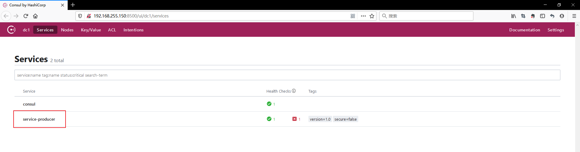The width and height of the screenshot is (580, 152).
Task: Click the secure=false tag
Action: pyautogui.click(x=346, y=119)
